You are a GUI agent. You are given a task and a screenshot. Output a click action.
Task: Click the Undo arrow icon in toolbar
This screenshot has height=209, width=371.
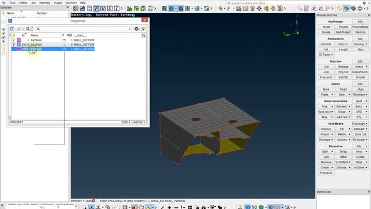(x=220, y=9)
